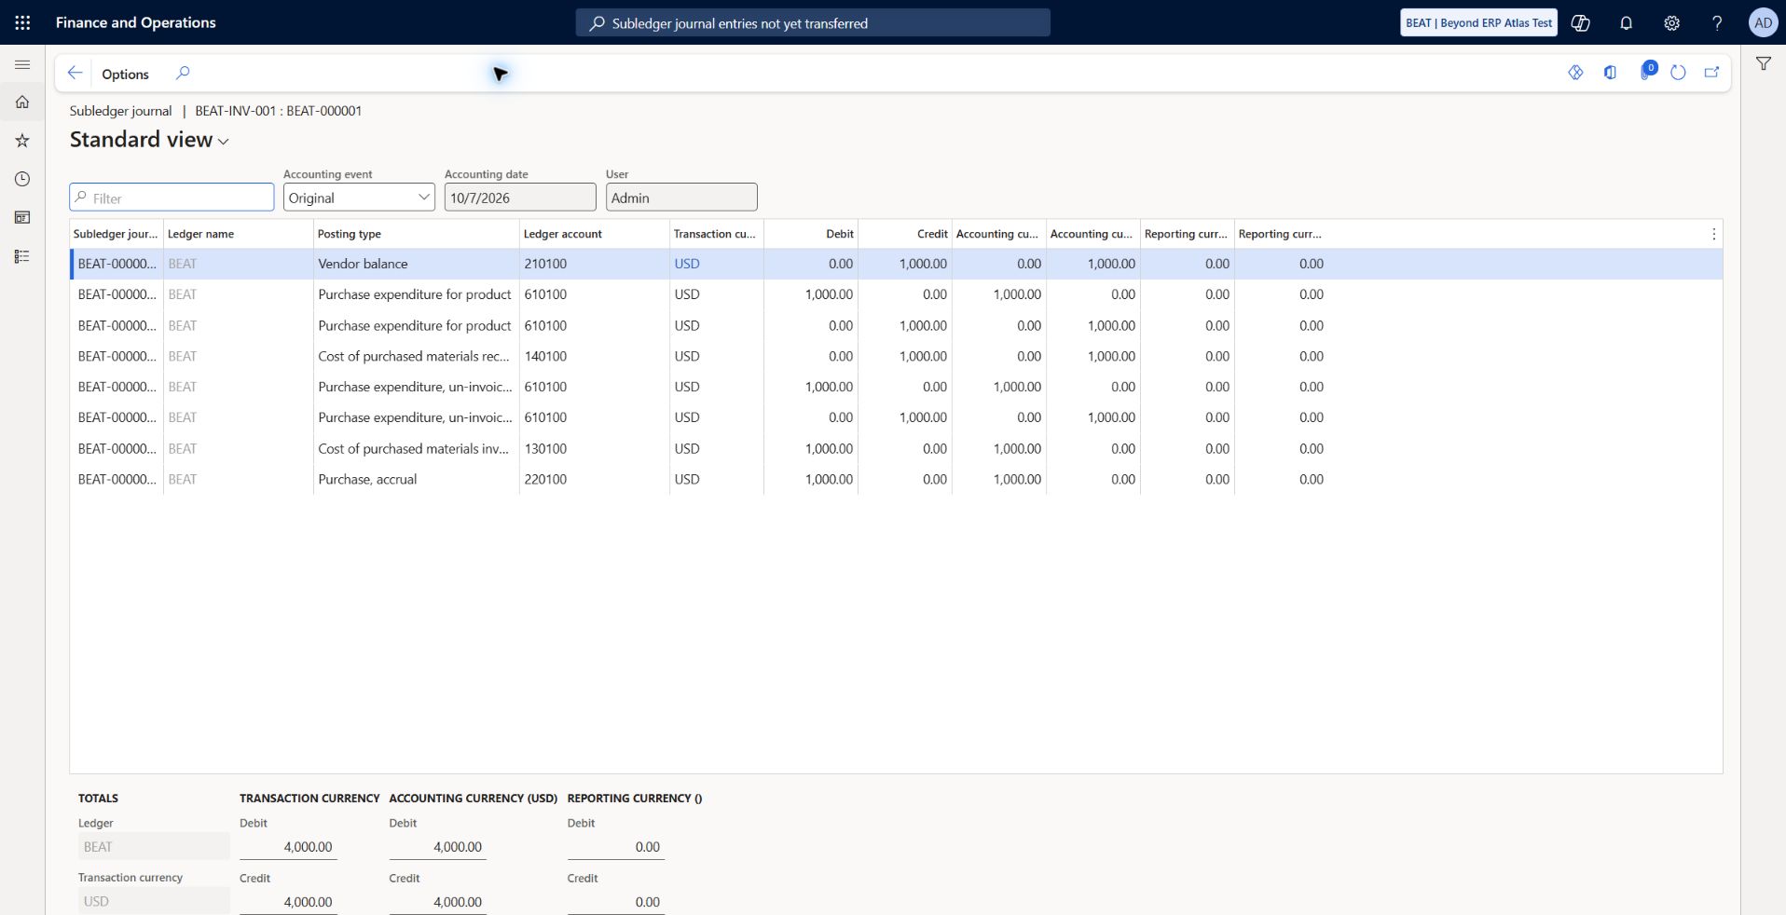This screenshot has height=915, width=1786.
Task: Click the back arrow in the action pane
Action: click(x=76, y=73)
